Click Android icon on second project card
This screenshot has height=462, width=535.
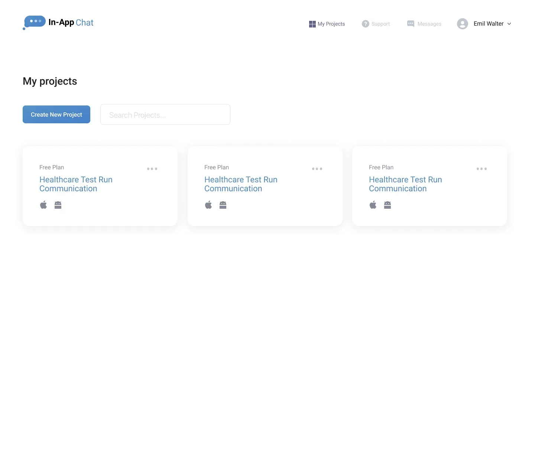point(223,205)
